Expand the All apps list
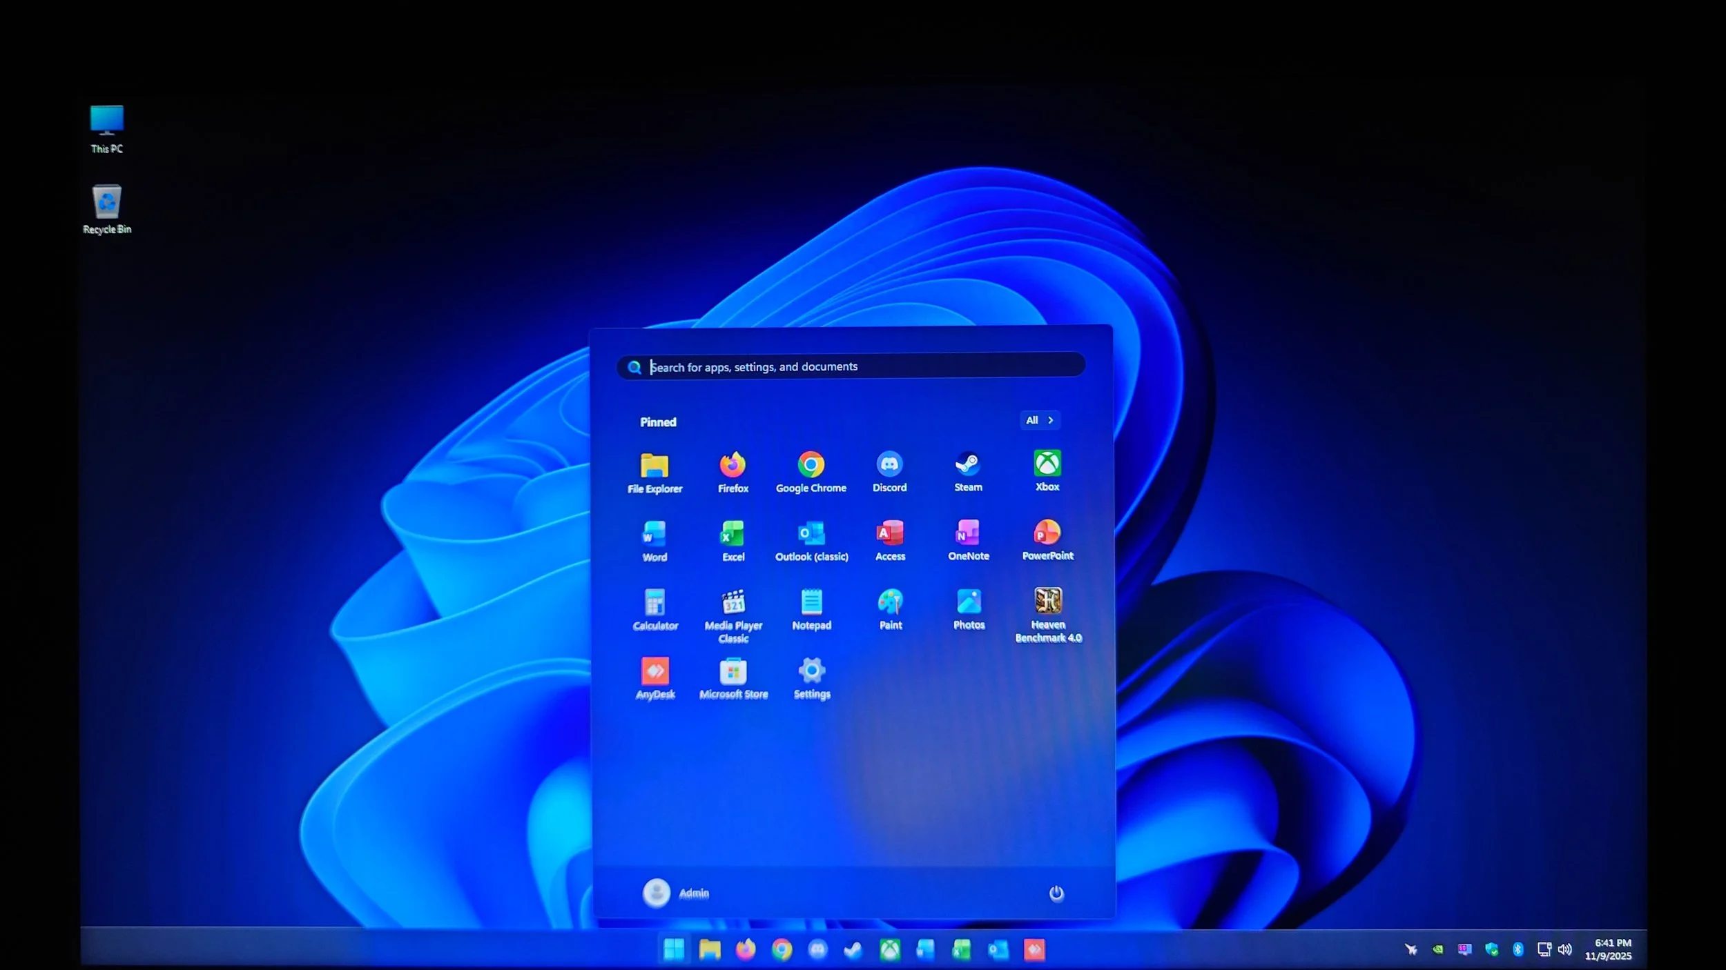The height and width of the screenshot is (970, 1726). click(1040, 420)
